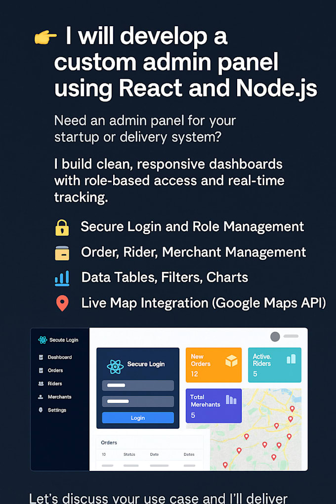Click the '10' cell in the Orders table header
The width and height of the screenshot is (336, 504).
(x=104, y=454)
